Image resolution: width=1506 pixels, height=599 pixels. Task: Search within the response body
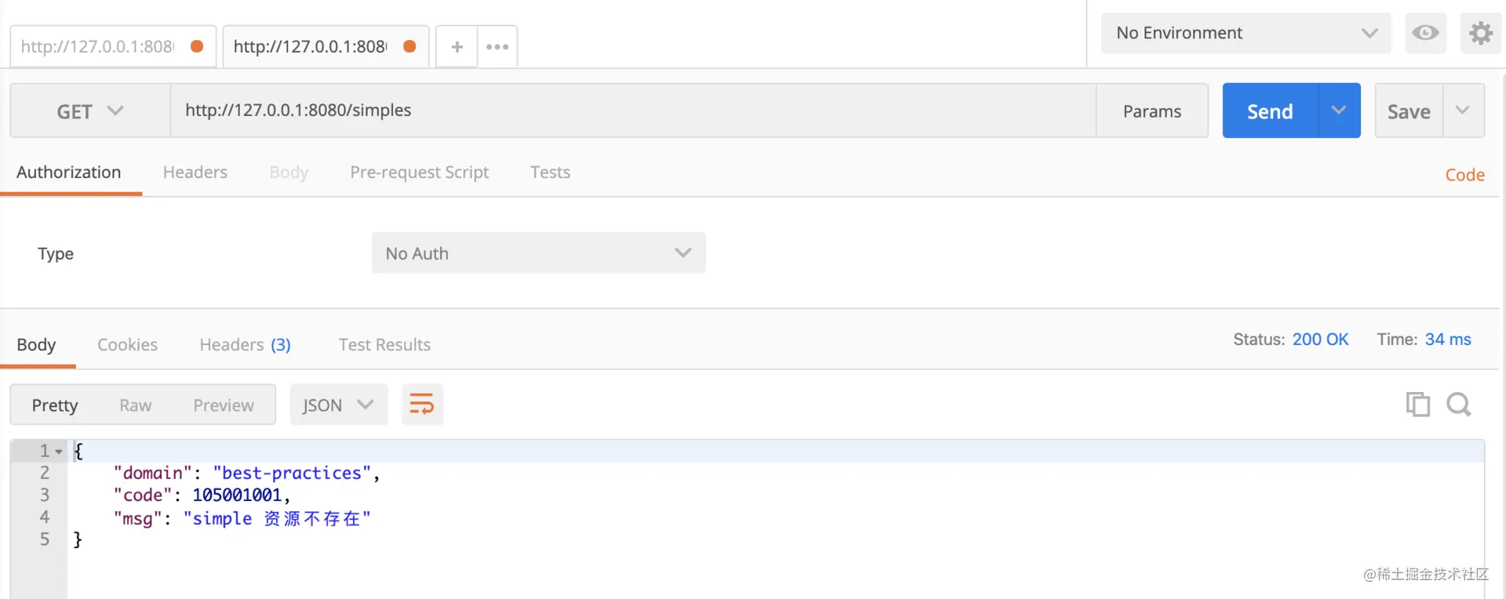[x=1459, y=405]
